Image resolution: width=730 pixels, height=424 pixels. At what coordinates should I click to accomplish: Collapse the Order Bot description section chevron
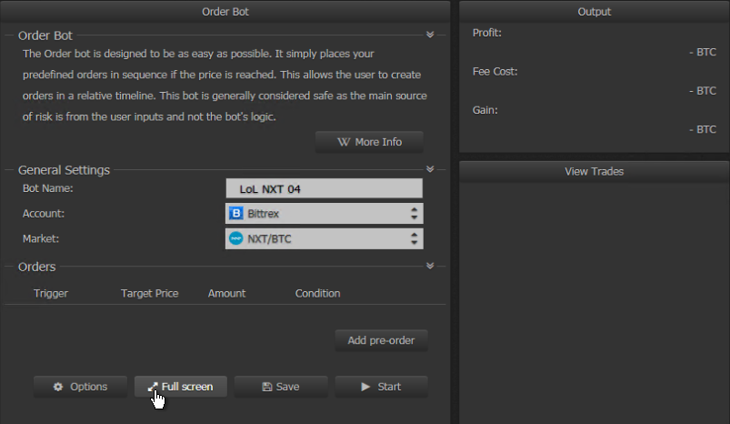430,35
